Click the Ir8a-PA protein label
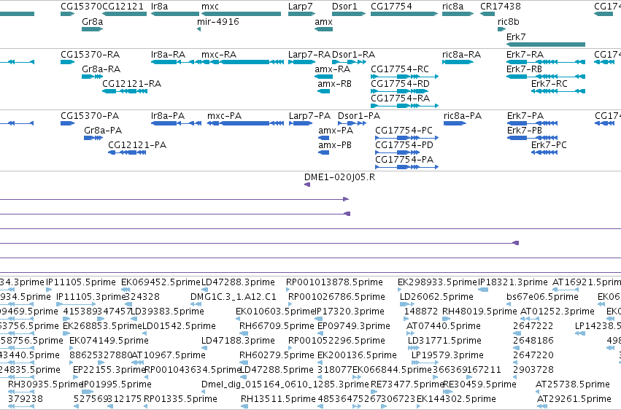The height and width of the screenshot is (410, 621). coord(168,115)
